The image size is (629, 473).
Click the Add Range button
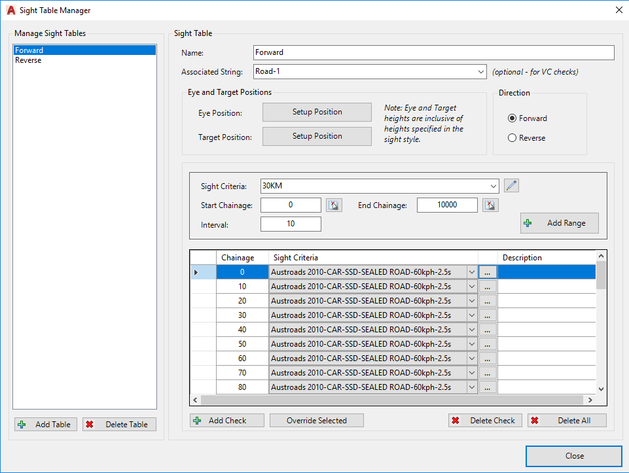click(x=559, y=223)
